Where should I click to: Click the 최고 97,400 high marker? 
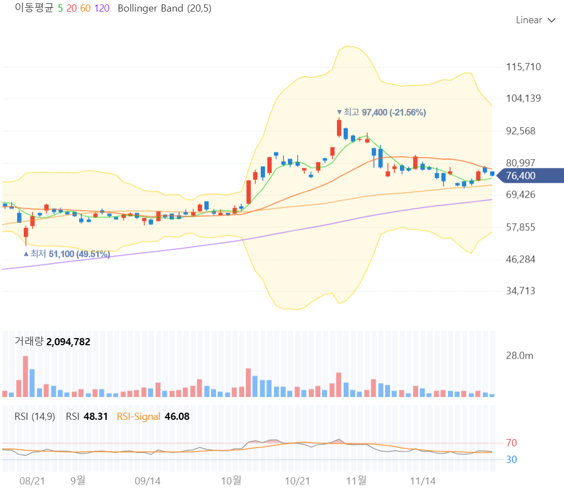[381, 112]
